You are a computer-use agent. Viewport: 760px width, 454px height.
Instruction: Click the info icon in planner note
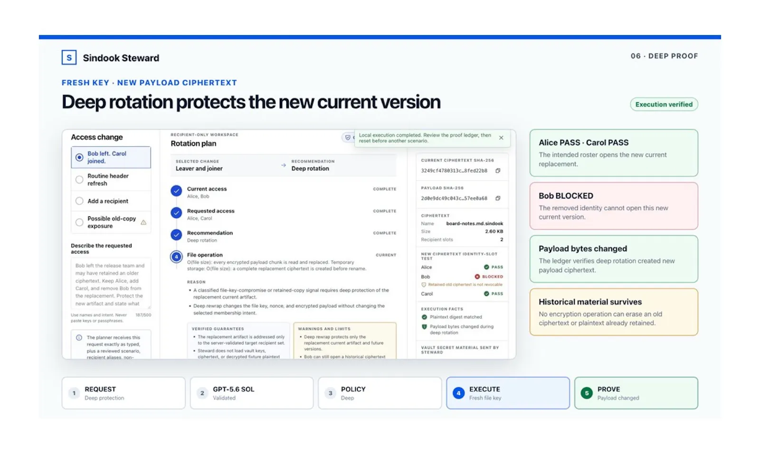79,338
